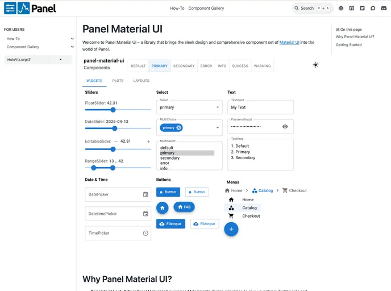
Task: Open the Material UI hyperlink
Action: pos(289,43)
